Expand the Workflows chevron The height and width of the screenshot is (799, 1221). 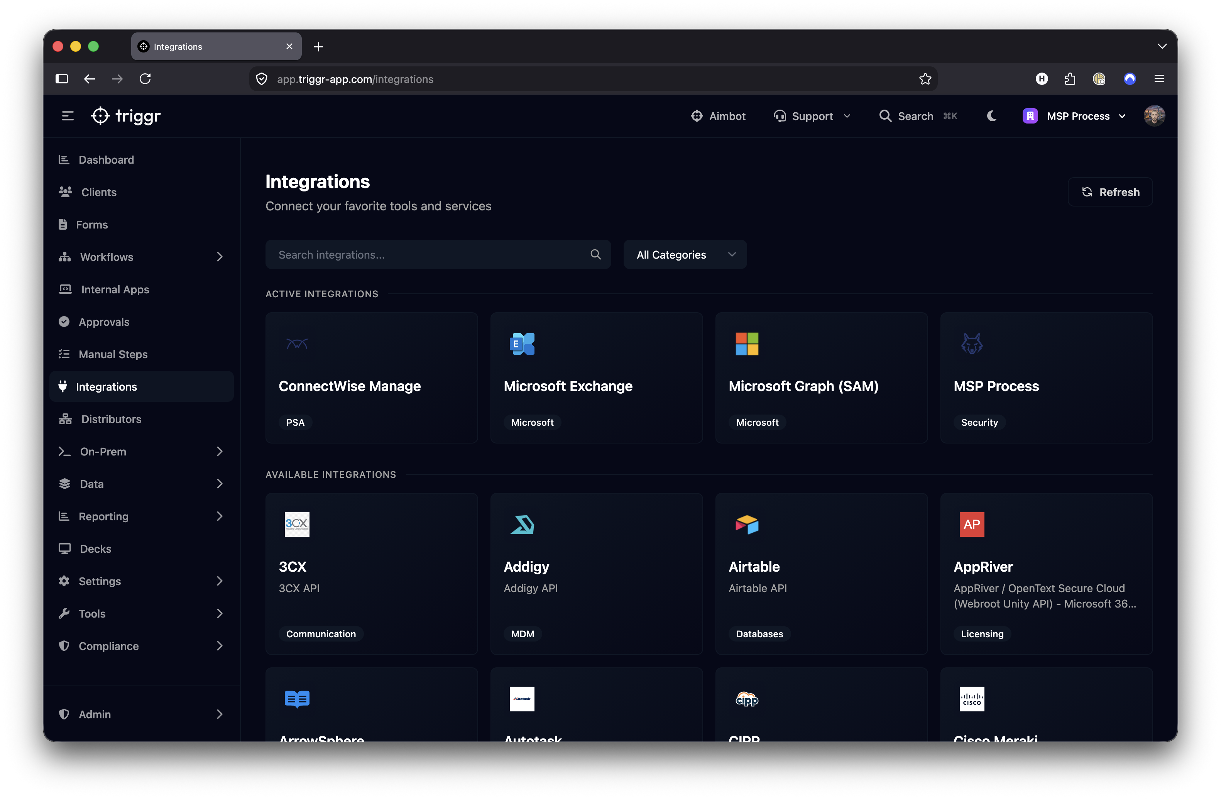(x=220, y=257)
